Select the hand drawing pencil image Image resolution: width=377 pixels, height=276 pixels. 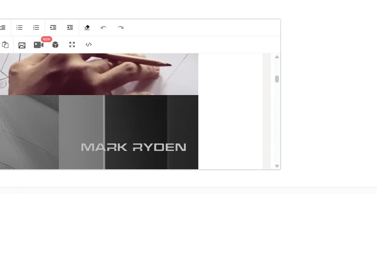click(x=99, y=74)
